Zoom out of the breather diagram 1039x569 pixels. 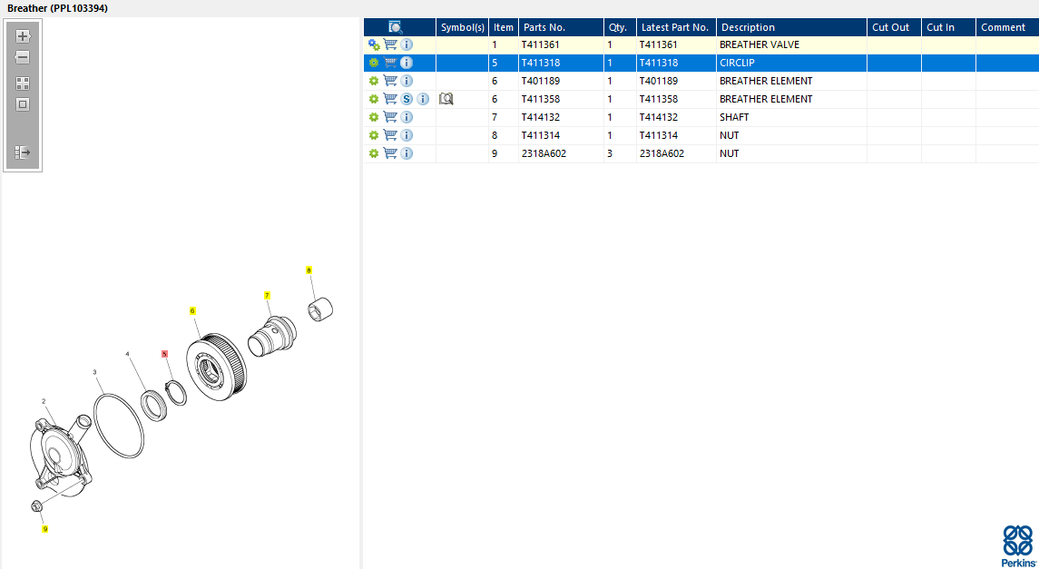coord(23,58)
